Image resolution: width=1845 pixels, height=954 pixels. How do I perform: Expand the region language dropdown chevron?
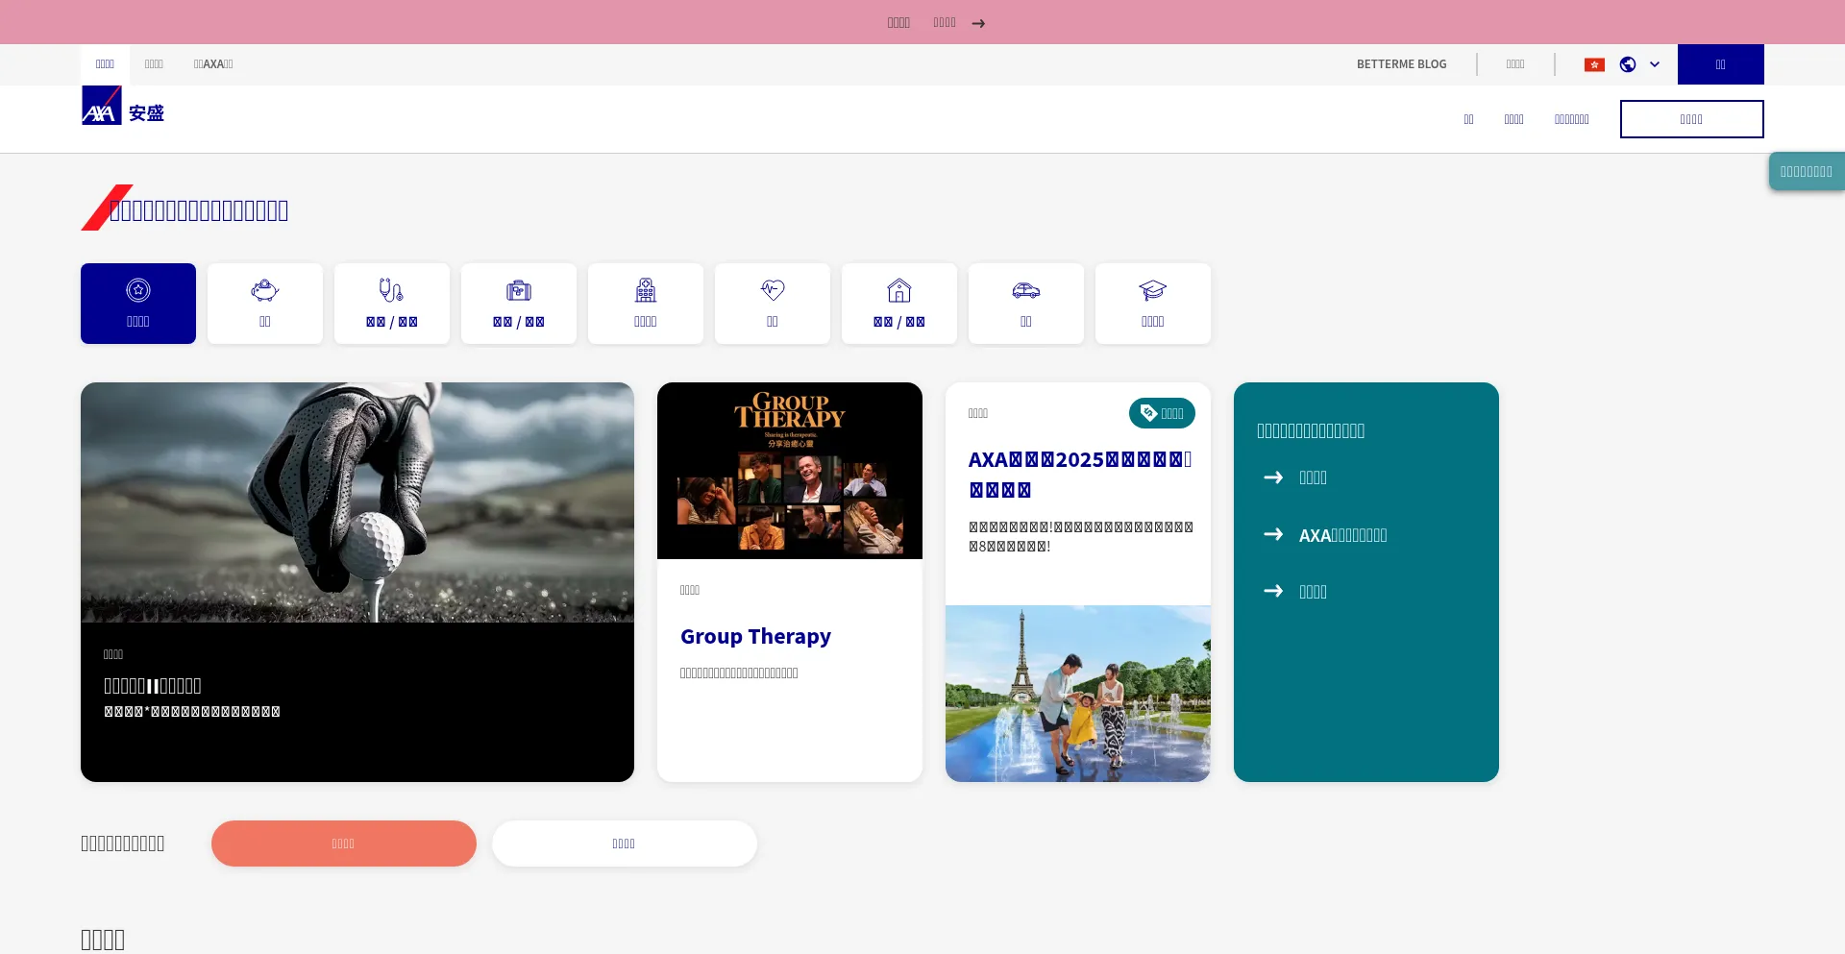(x=1655, y=64)
